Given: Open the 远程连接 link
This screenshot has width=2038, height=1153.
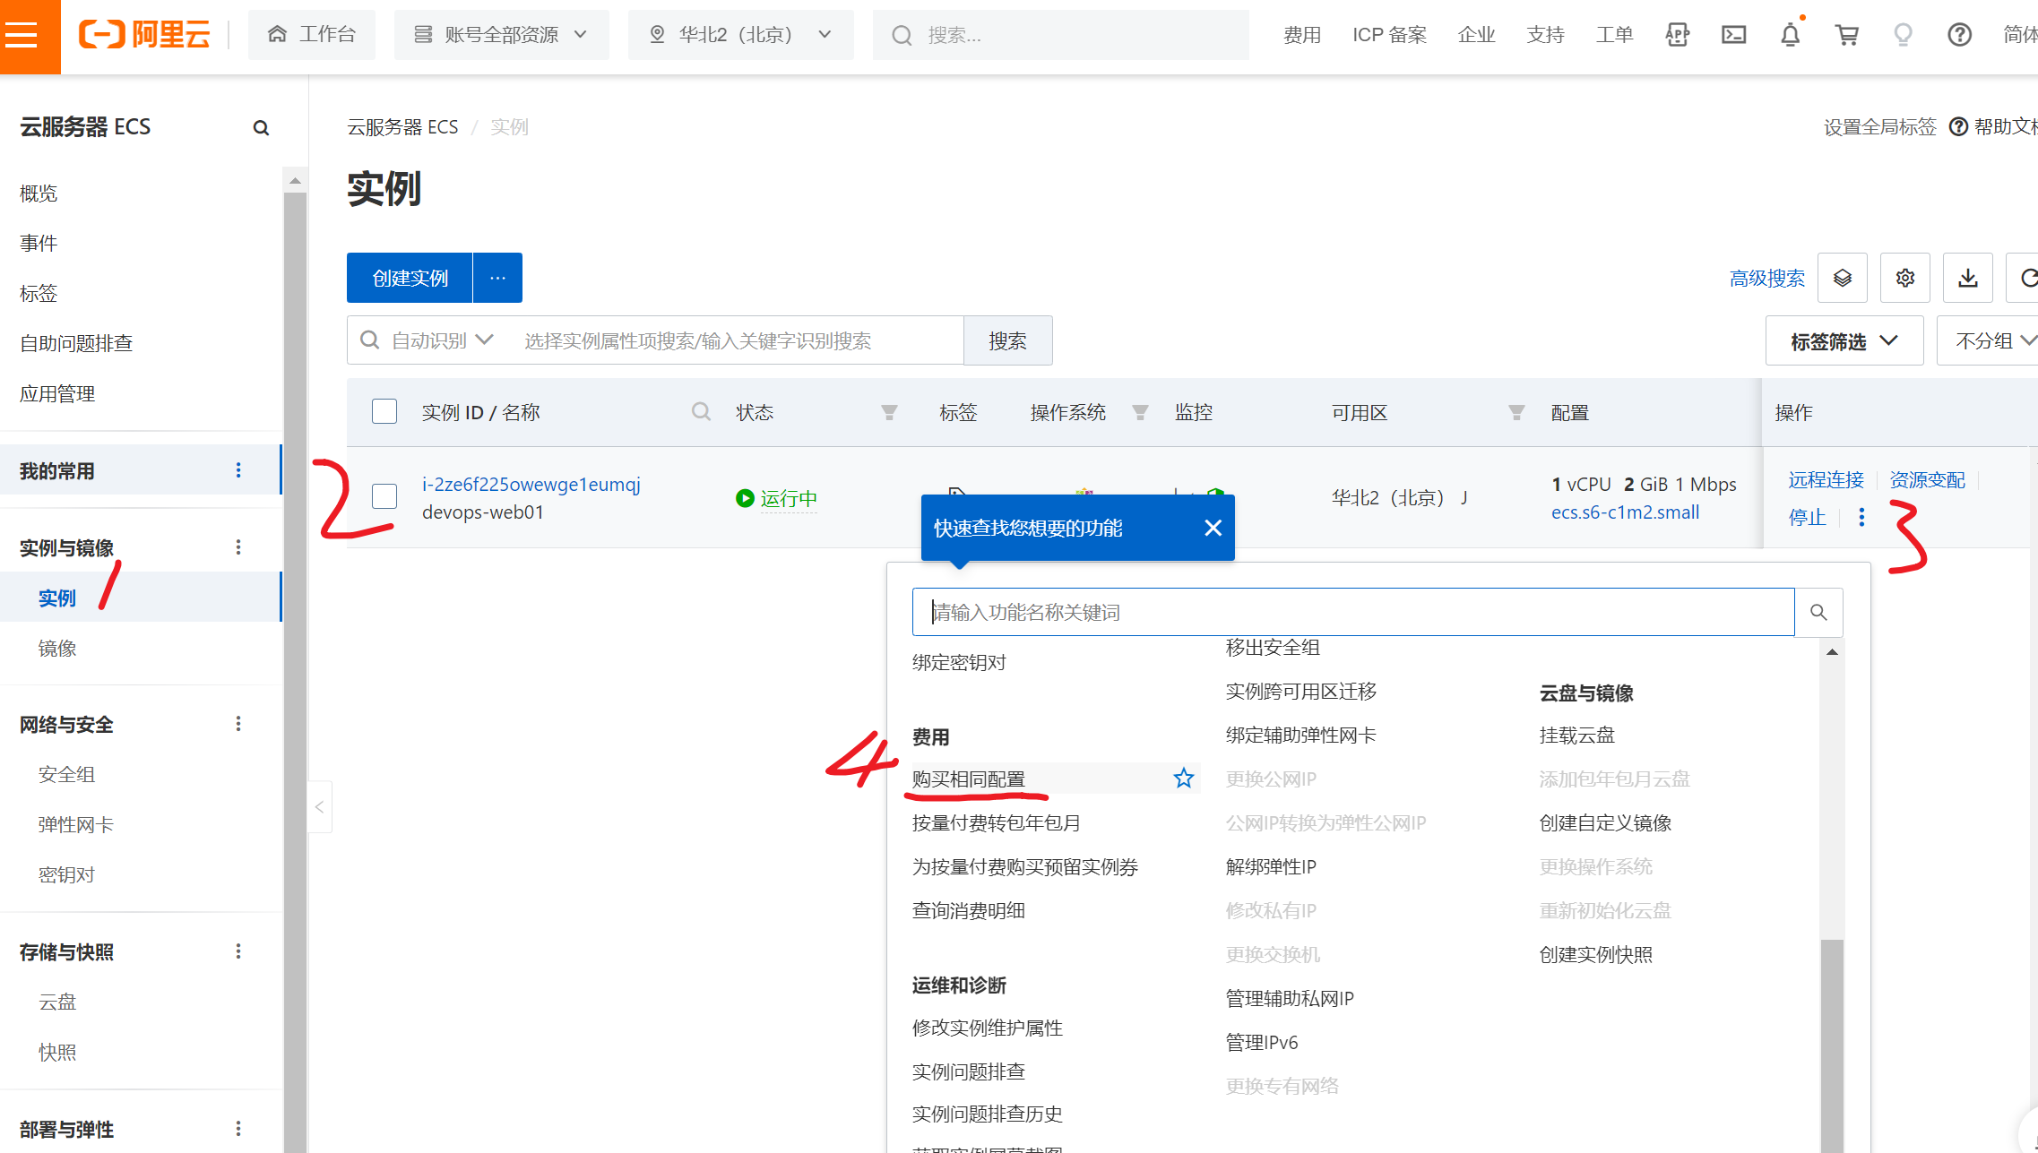Looking at the screenshot, I should click(1826, 480).
